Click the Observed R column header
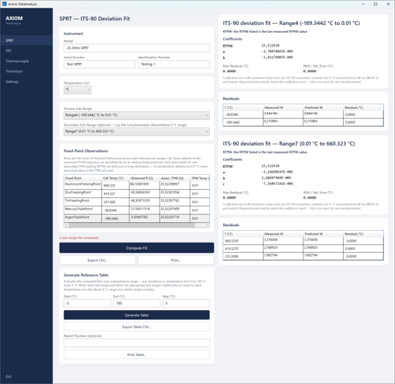 pyautogui.click(x=144, y=178)
